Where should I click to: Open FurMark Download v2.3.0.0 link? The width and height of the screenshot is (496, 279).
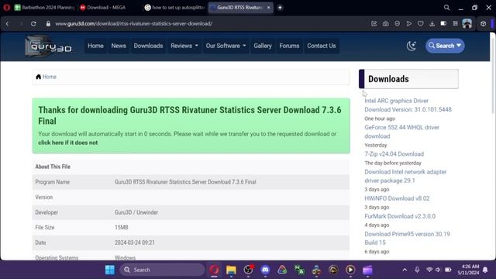(x=400, y=216)
